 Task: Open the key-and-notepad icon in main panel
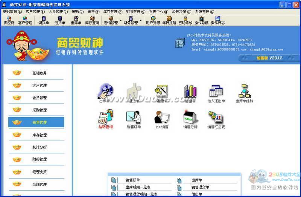tap(162, 93)
